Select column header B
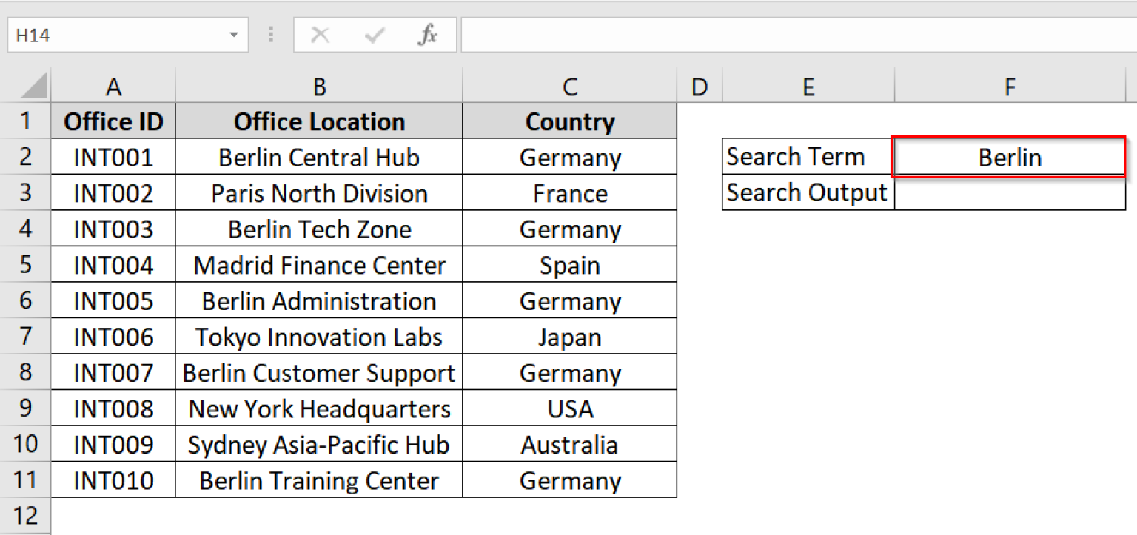 click(x=319, y=85)
